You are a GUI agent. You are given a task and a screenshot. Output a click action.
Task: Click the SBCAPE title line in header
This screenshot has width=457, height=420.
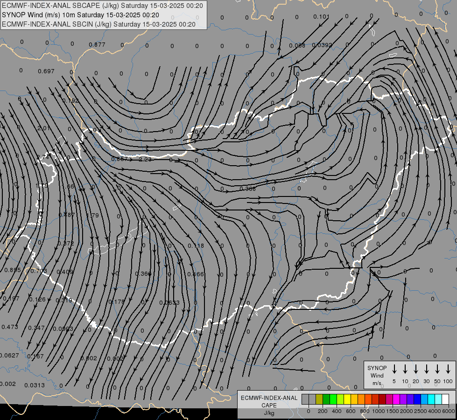(102, 6)
